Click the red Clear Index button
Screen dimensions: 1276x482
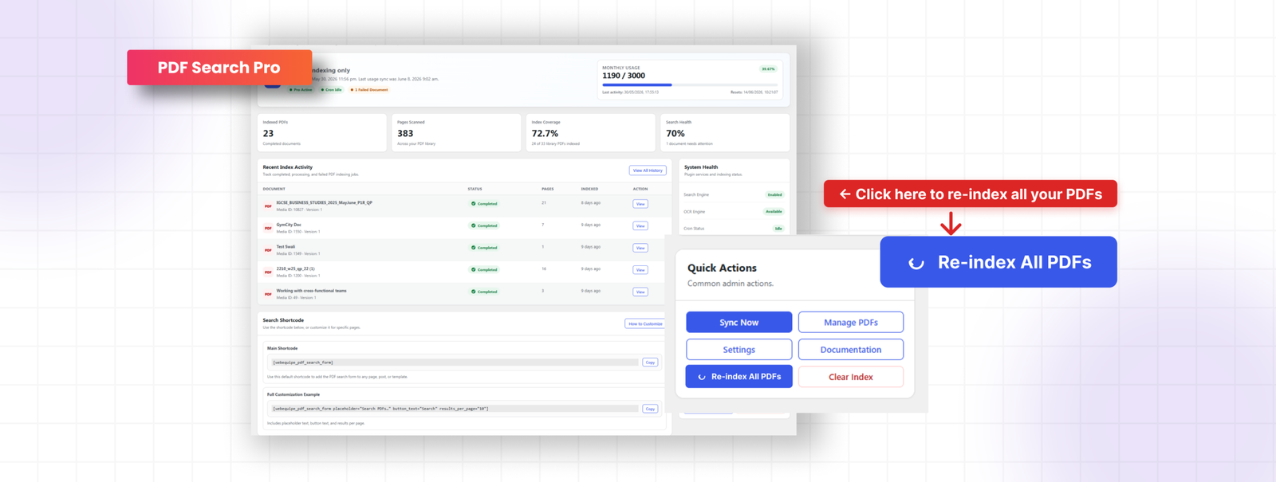(x=851, y=376)
